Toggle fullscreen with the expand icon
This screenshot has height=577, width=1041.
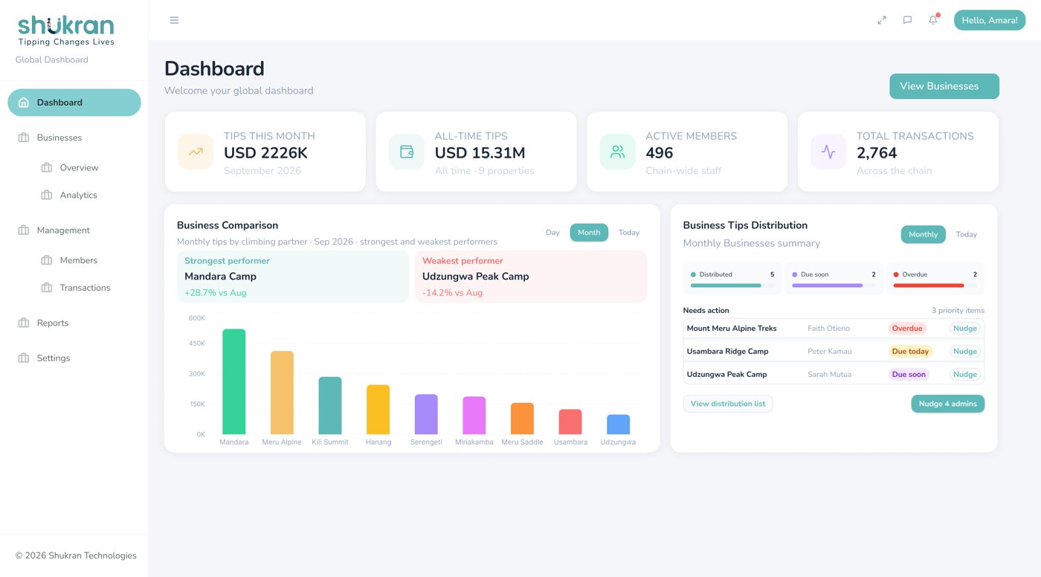882,20
